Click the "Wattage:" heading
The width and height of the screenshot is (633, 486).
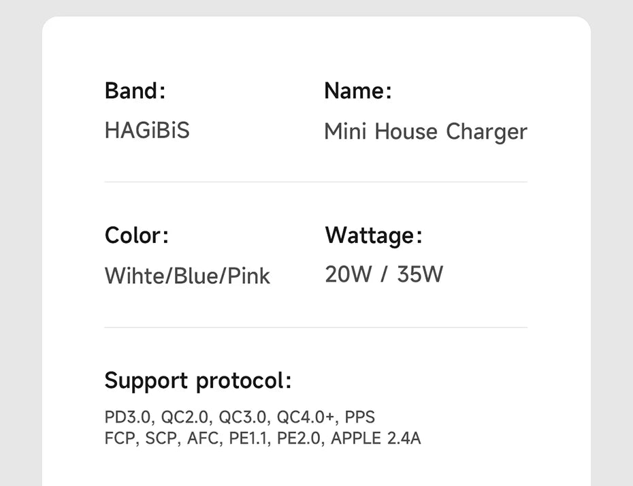coord(374,236)
